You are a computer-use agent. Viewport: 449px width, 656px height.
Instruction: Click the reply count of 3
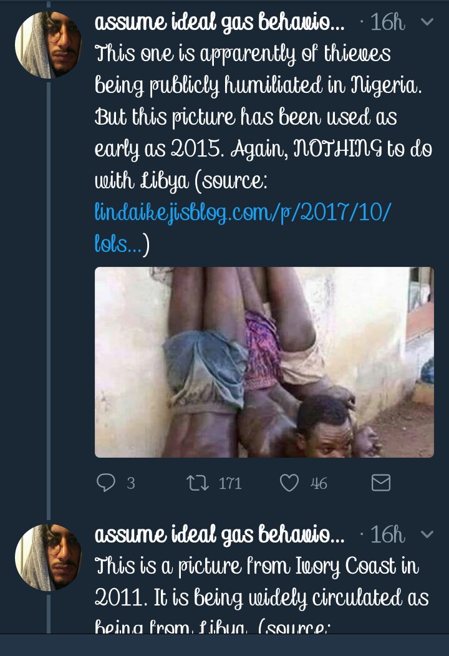pos(130,483)
